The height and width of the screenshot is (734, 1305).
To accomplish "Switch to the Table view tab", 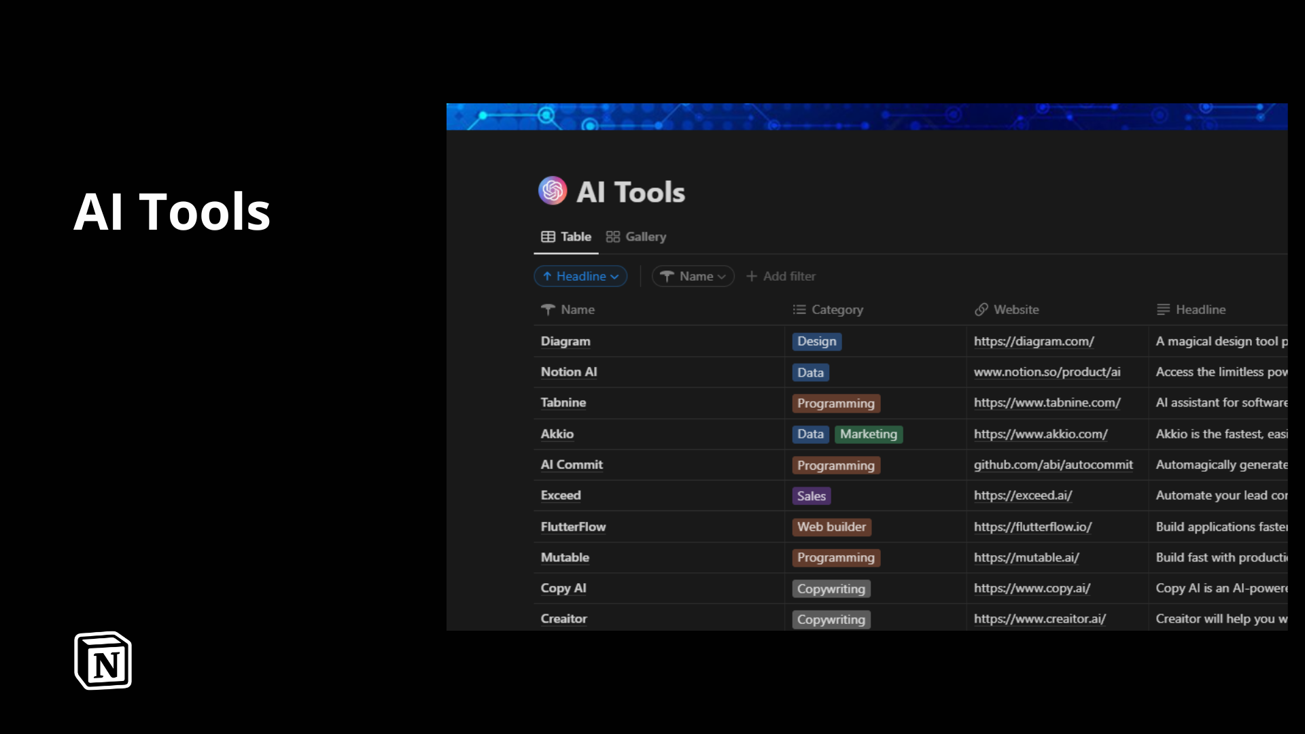I will [566, 237].
